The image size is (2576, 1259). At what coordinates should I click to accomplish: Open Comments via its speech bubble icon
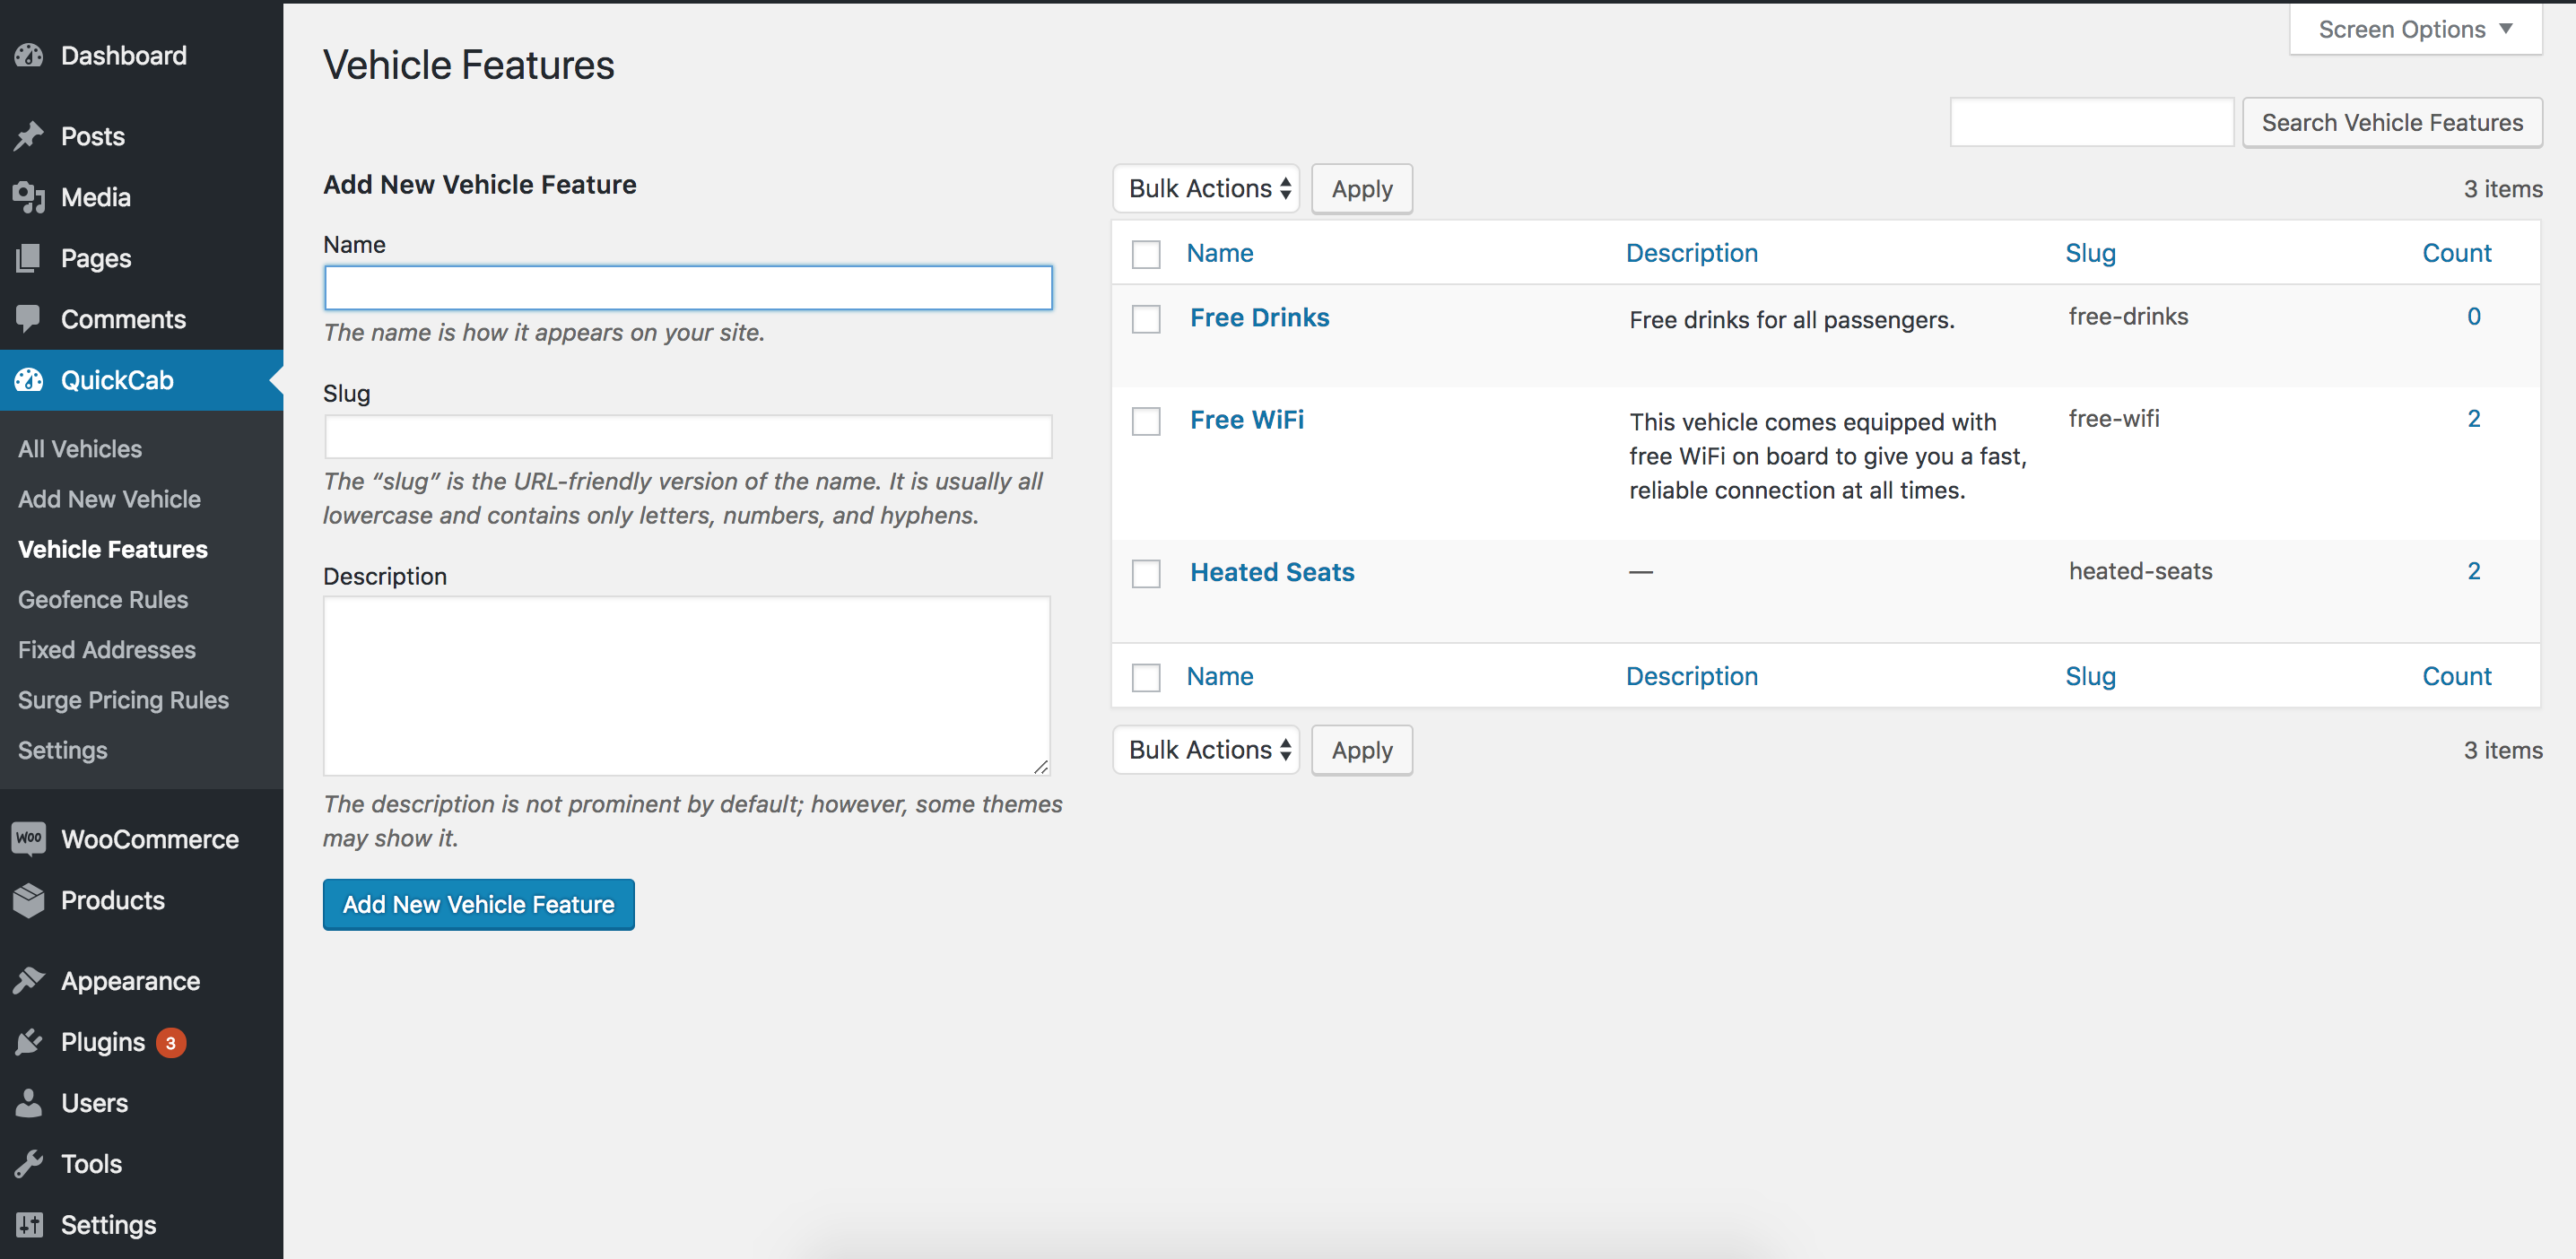(x=29, y=319)
